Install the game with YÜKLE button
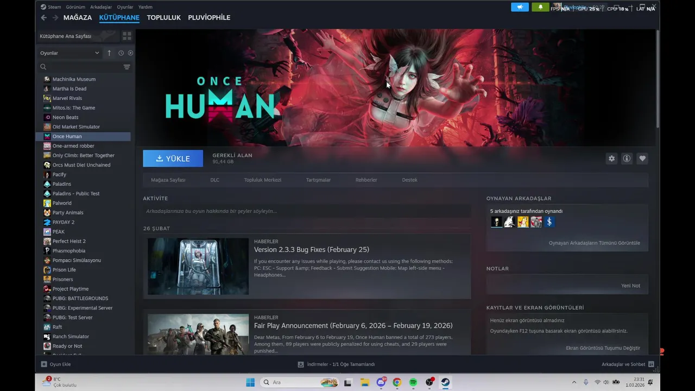The height and width of the screenshot is (391, 695). (173, 159)
